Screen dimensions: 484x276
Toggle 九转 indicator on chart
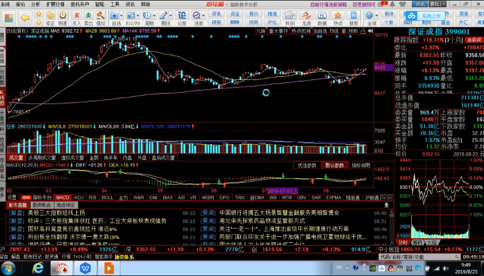click(x=261, y=31)
